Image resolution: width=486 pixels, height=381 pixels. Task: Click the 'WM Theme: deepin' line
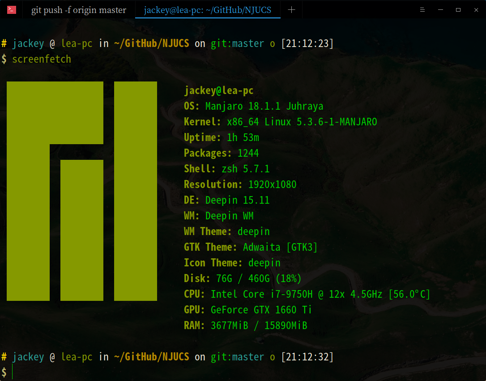coord(227,231)
